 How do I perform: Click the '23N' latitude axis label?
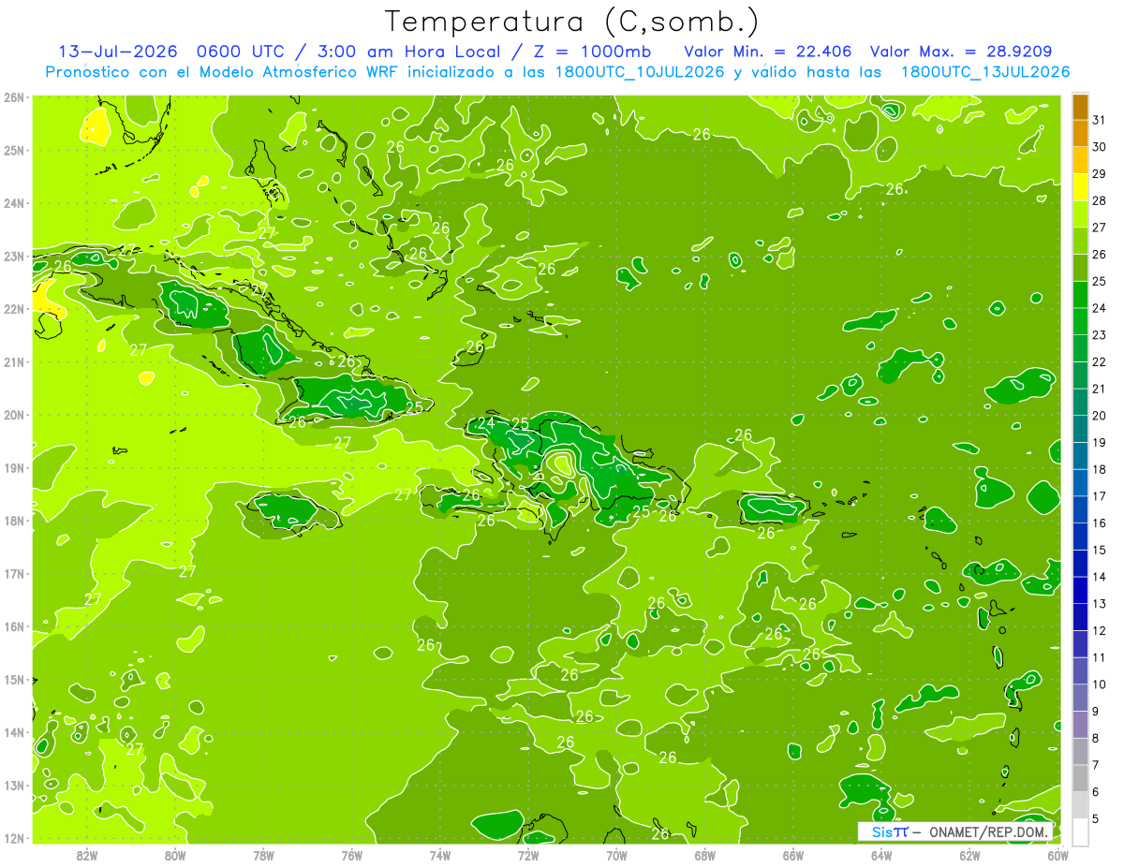click(x=14, y=256)
